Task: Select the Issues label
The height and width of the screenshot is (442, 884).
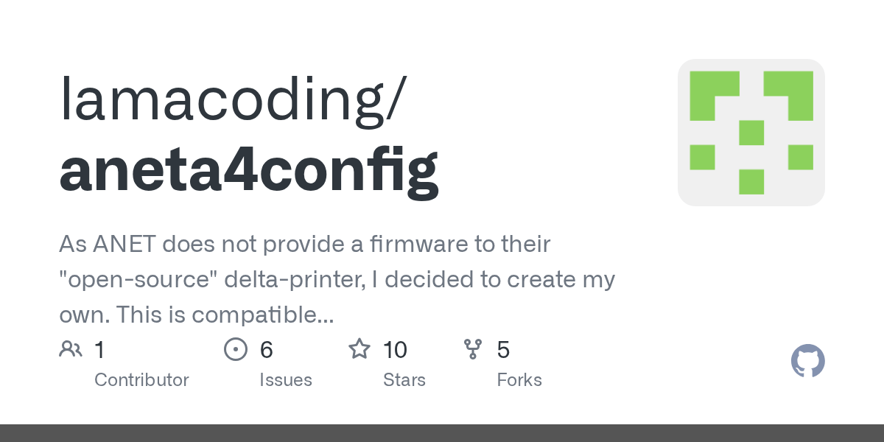Action: click(285, 380)
